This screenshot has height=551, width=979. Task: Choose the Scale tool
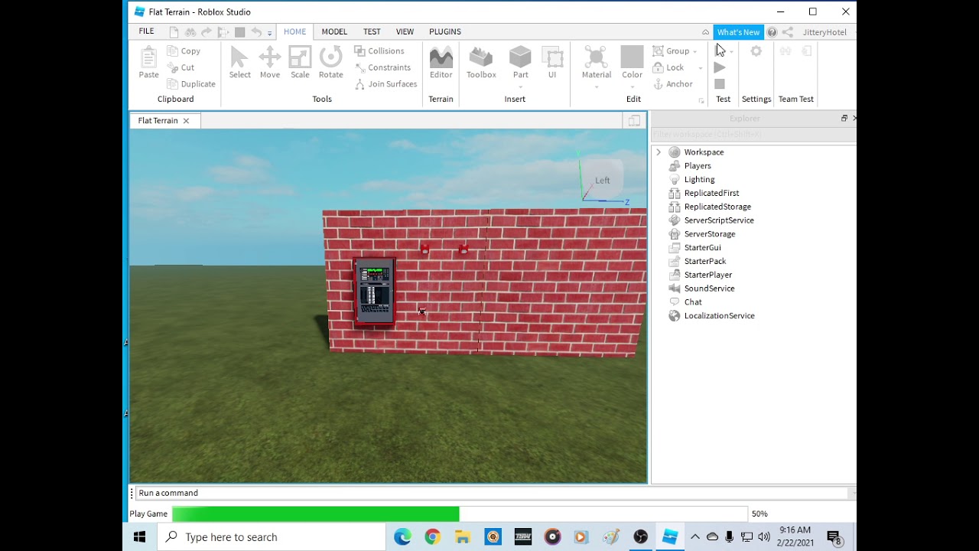pos(300,62)
